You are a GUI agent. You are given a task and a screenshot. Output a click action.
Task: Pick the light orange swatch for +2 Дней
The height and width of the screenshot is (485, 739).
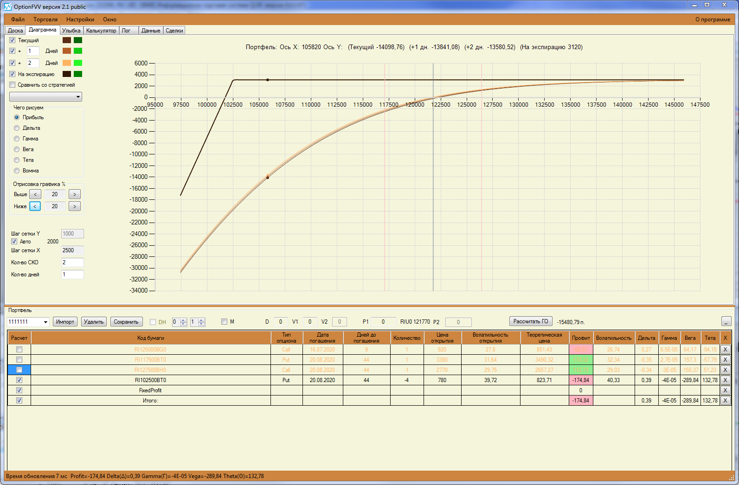tap(67, 63)
